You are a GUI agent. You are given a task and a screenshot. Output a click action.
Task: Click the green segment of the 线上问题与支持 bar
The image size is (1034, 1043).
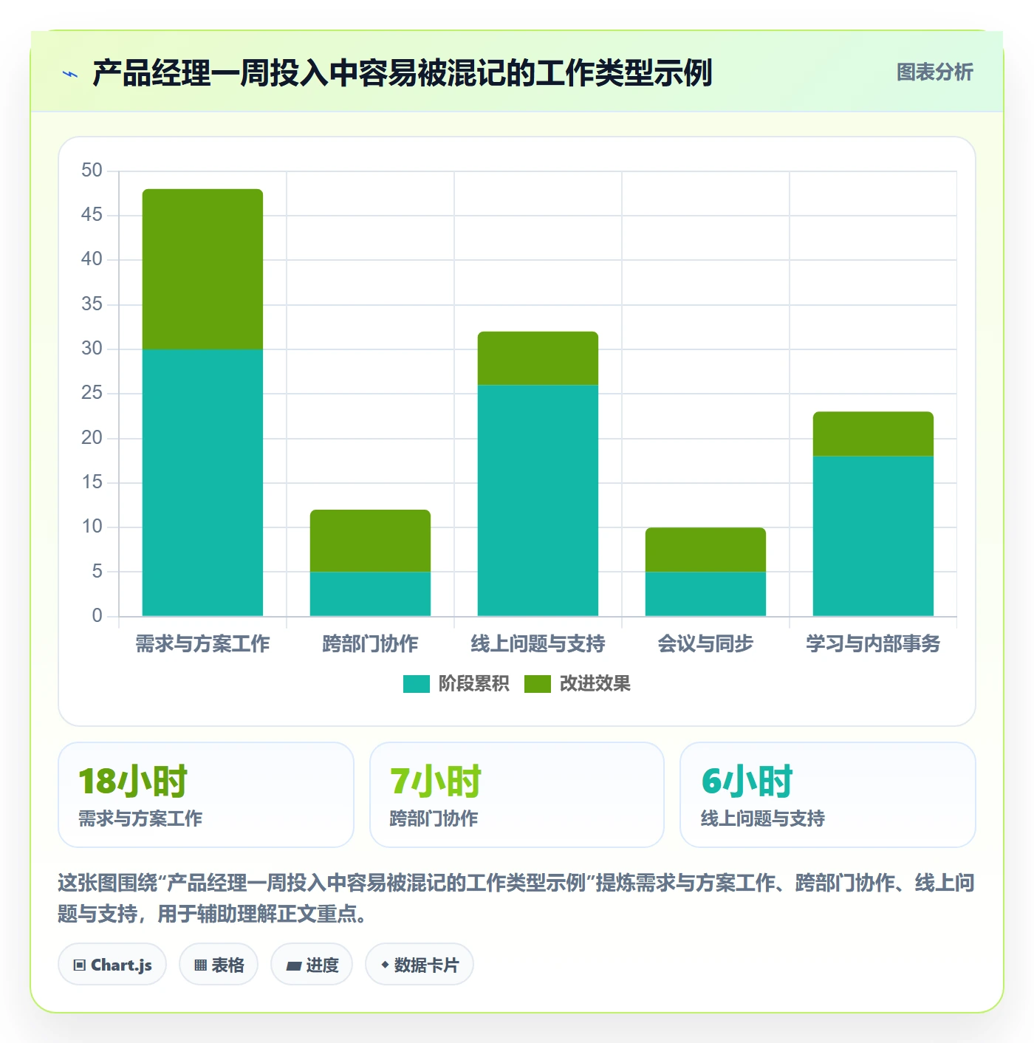(538, 358)
